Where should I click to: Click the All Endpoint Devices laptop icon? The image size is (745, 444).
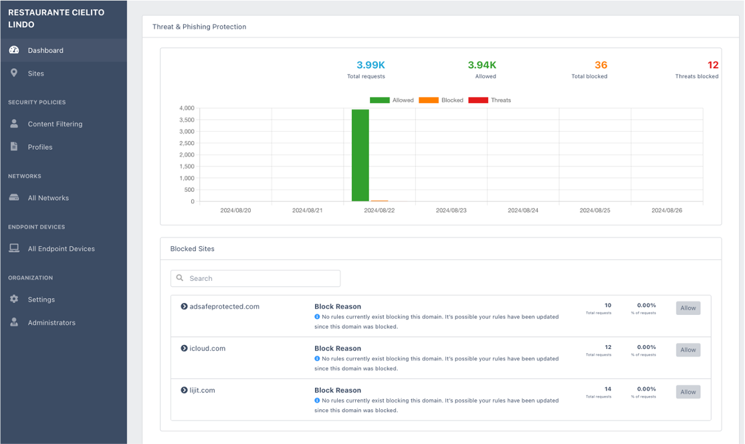point(14,248)
